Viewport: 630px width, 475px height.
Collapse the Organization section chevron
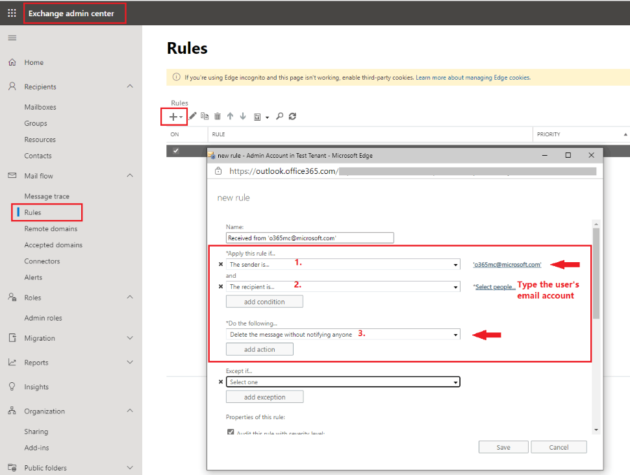point(130,411)
